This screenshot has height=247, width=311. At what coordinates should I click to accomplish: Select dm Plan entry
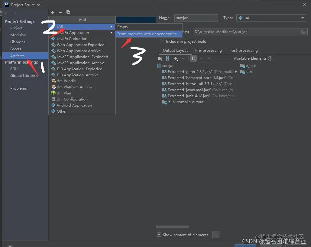[82, 93]
